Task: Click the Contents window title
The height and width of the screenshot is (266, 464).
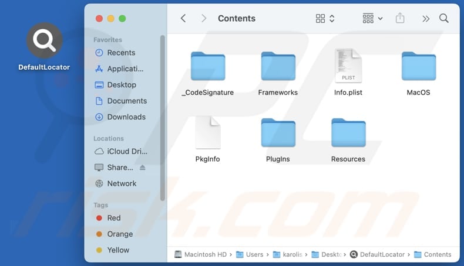Action: (x=237, y=18)
